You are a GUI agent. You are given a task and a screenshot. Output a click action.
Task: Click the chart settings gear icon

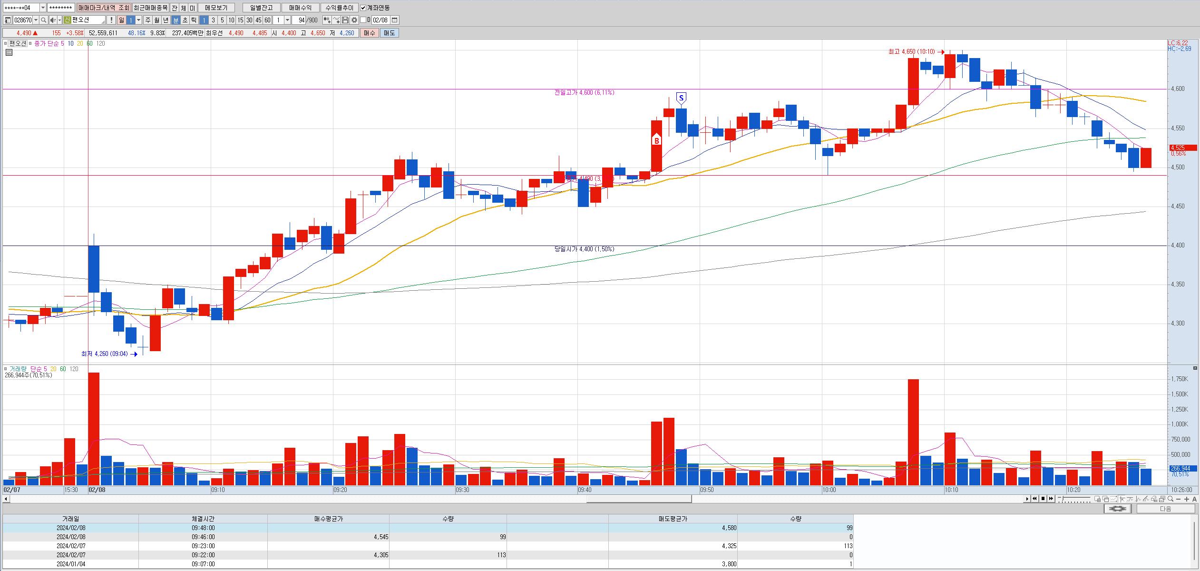coord(354,20)
